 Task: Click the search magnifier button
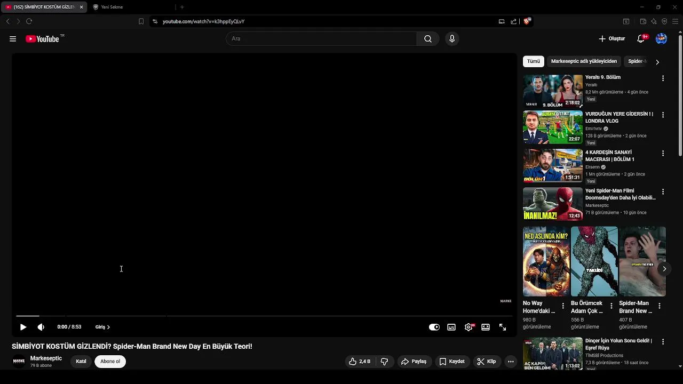point(428,38)
